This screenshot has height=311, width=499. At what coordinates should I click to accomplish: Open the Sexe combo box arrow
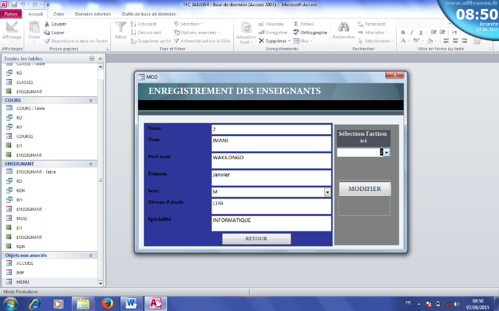327,192
